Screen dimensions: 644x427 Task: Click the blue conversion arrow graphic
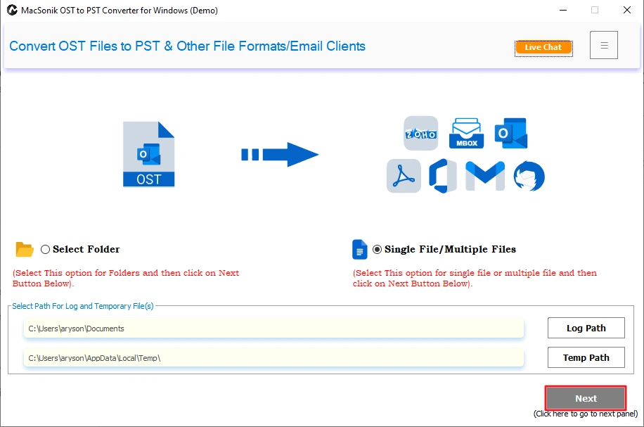tap(280, 155)
